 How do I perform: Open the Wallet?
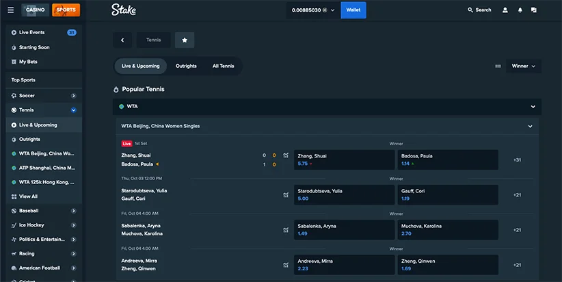[x=353, y=10]
